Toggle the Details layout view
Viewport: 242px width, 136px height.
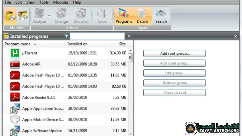click(142, 16)
